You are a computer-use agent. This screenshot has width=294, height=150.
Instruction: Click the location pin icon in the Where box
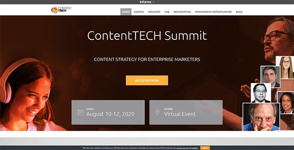158,112
